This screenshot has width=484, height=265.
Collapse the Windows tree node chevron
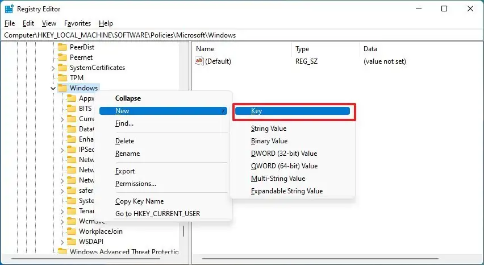(53, 88)
